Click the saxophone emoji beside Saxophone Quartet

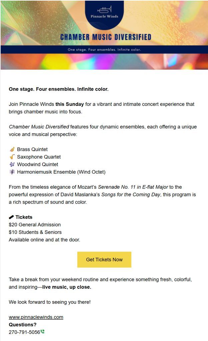click(12, 157)
